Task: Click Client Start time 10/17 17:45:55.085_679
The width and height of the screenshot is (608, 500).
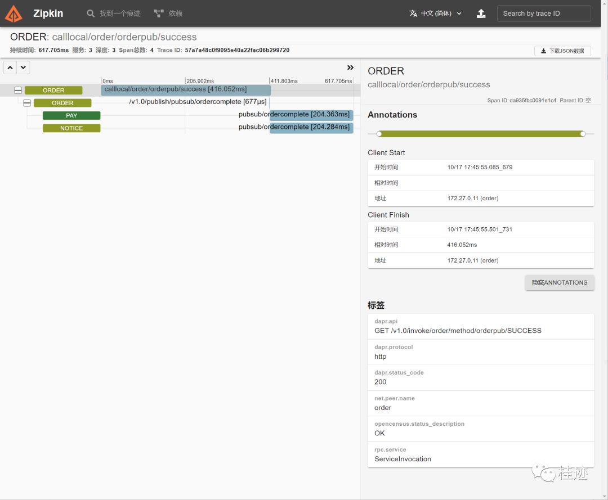Action: (480, 167)
